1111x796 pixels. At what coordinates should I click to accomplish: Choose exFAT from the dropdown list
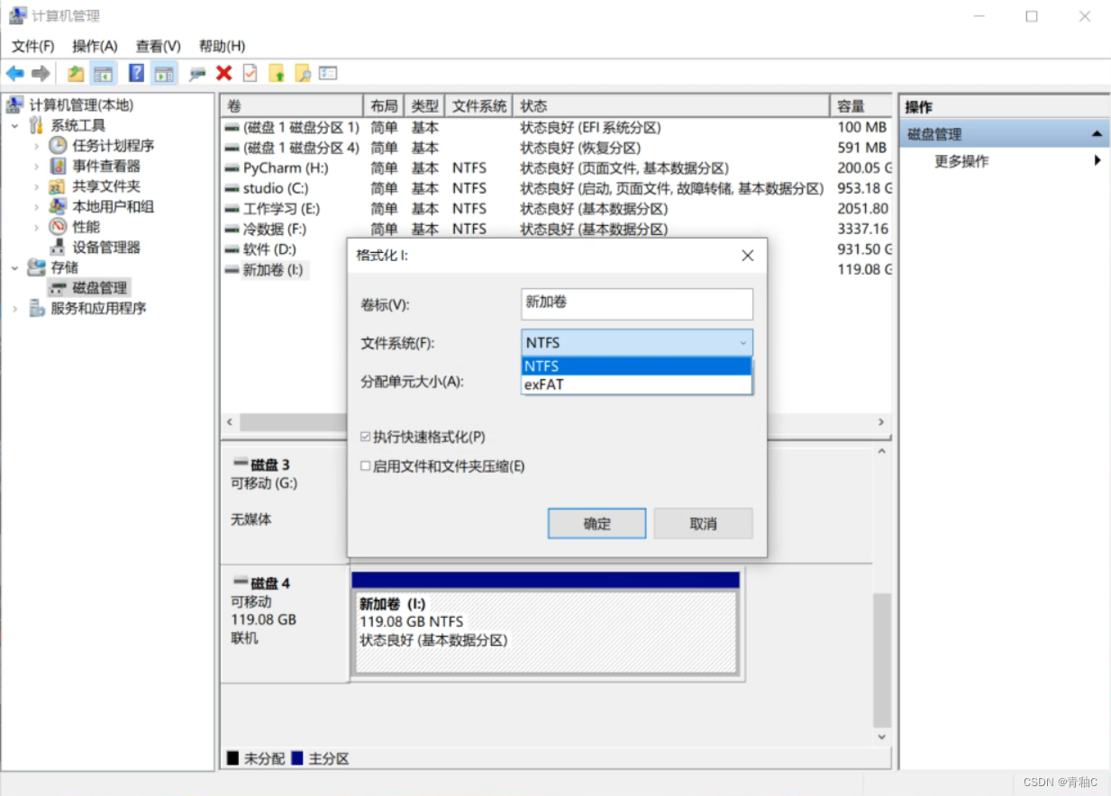[636, 384]
